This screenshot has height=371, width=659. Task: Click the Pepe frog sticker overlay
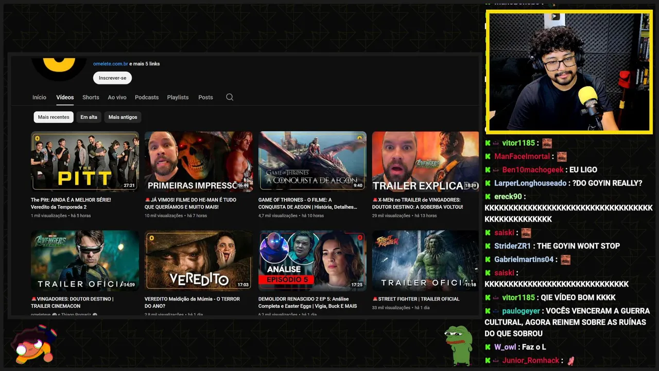pyautogui.click(x=459, y=345)
